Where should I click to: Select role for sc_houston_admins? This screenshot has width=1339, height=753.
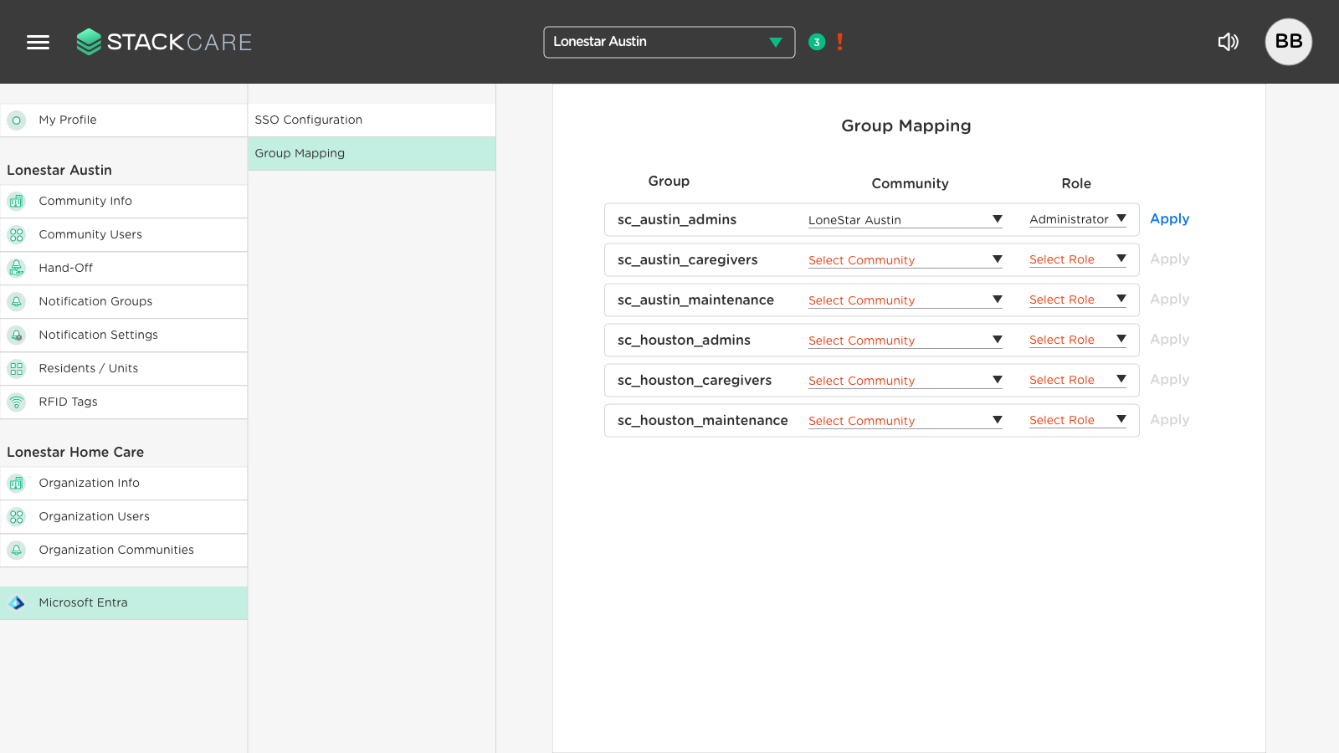pos(1077,340)
